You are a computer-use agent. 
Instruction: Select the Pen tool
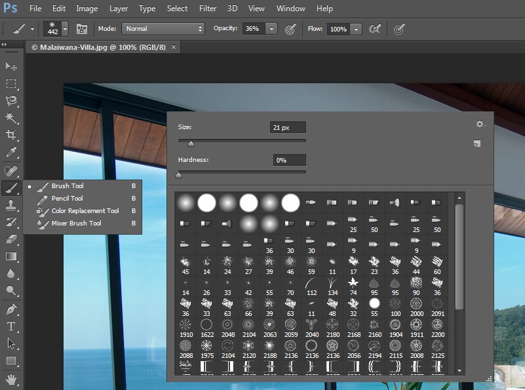pyautogui.click(x=11, y=309)
